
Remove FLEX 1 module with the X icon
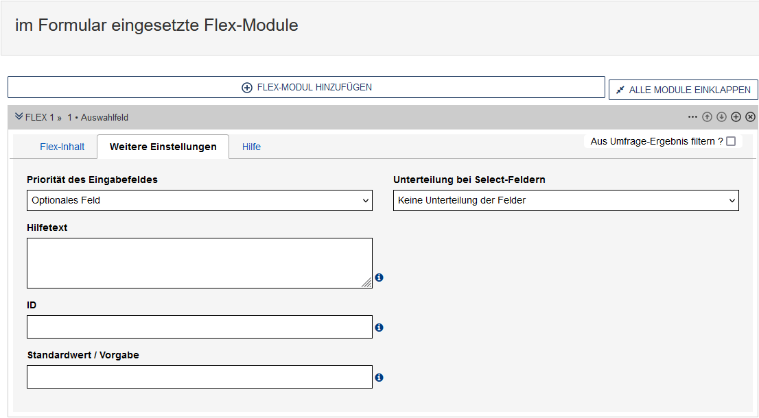click(x=750, y=117)
